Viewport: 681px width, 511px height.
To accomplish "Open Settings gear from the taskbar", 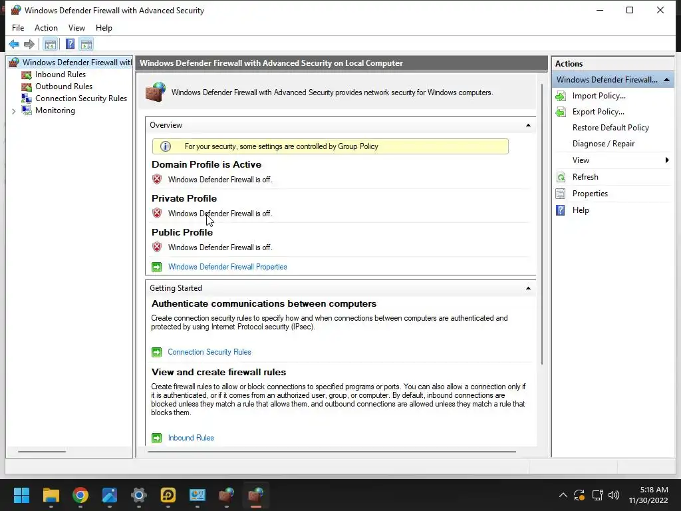I will pyautogui.click(x=139, y=495).
